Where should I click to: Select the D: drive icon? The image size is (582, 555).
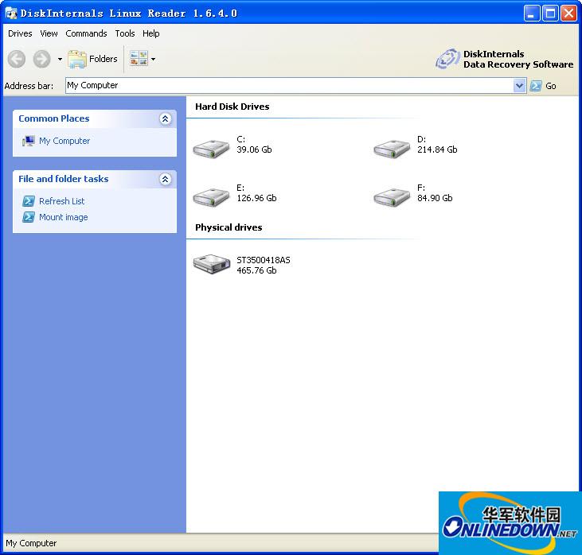click(392, 149)
